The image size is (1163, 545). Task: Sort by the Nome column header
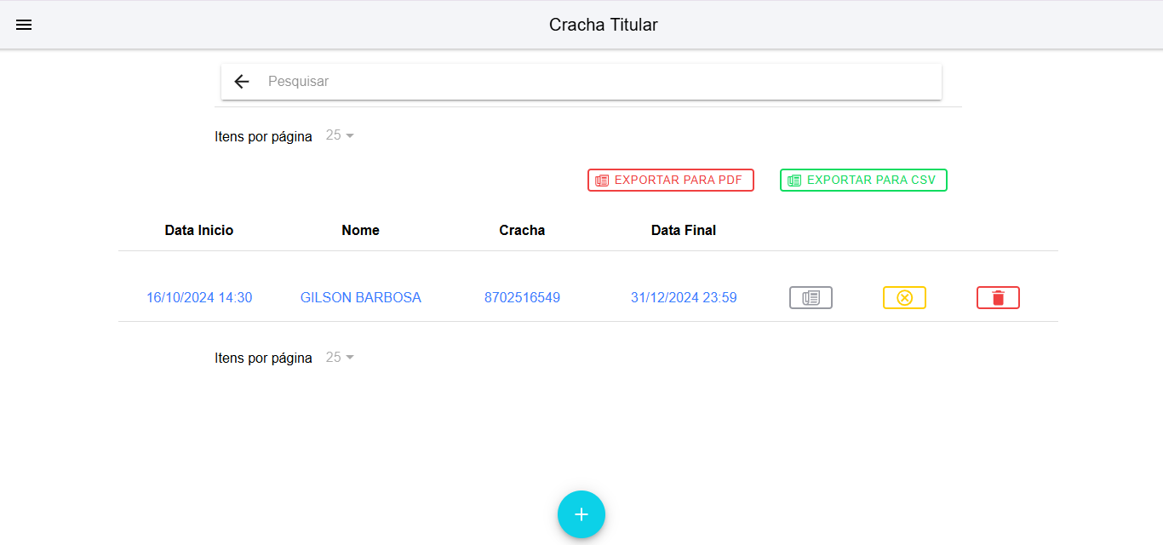point(360,230)
